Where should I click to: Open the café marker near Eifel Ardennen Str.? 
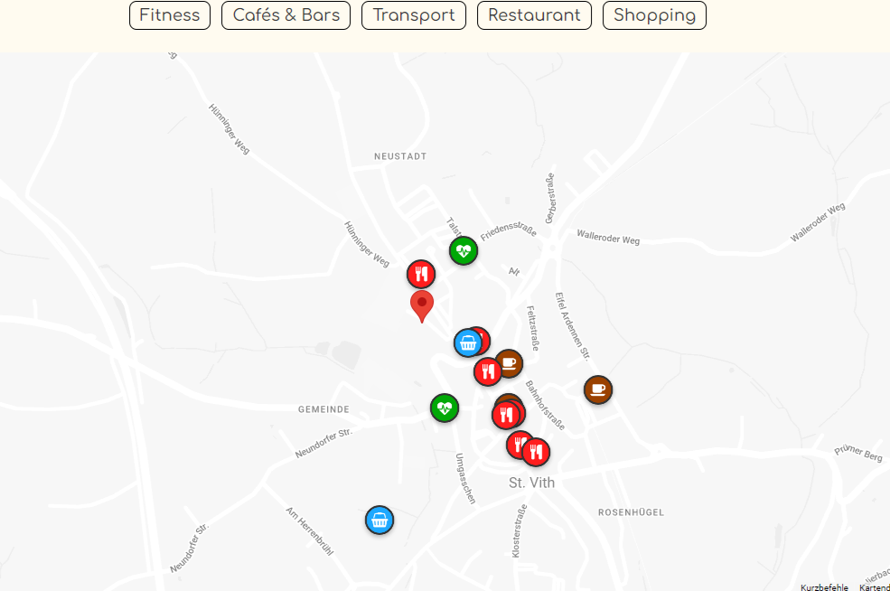pos(598,390)
